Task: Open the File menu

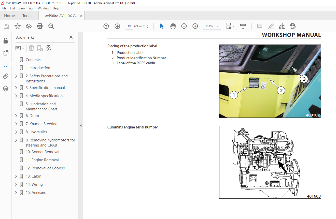Action: coord(4,8)
